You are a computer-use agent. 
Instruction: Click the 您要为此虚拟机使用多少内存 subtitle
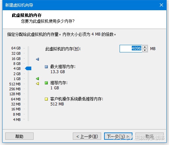tap(48, 21)
